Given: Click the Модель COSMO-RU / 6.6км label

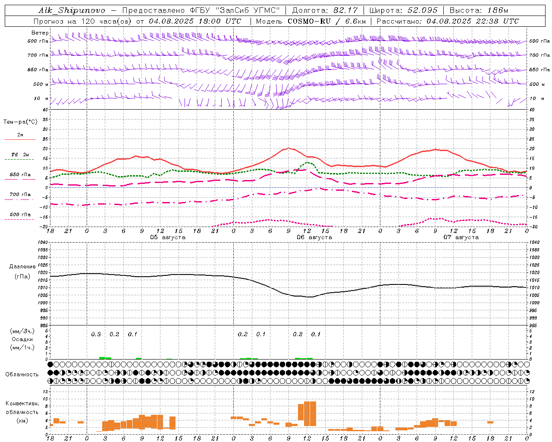Looking at the screenshot, I should [311, 21].
